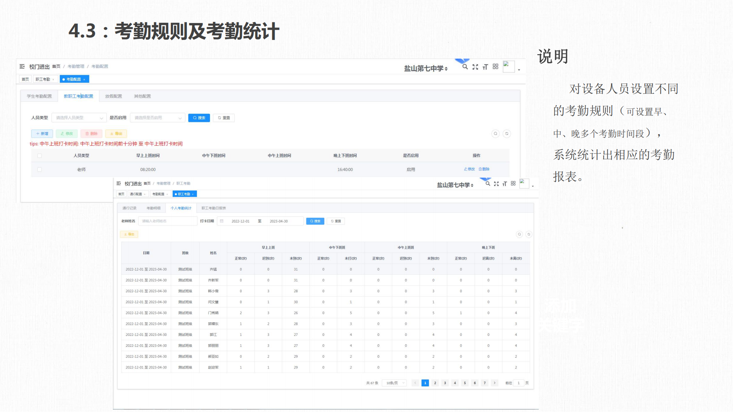This screenshot has width=733, height=412.
Task: Click the 前往 page number input
Action: [x=519, y=383]
